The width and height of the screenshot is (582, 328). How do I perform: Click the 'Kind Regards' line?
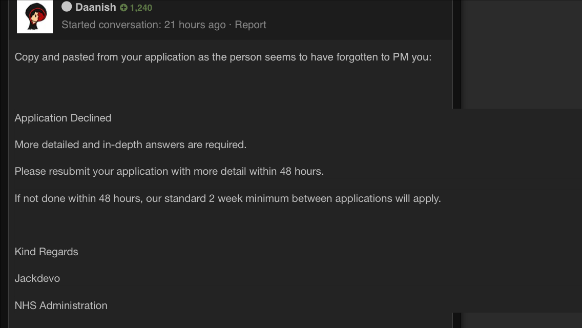[x=47, y=252]
